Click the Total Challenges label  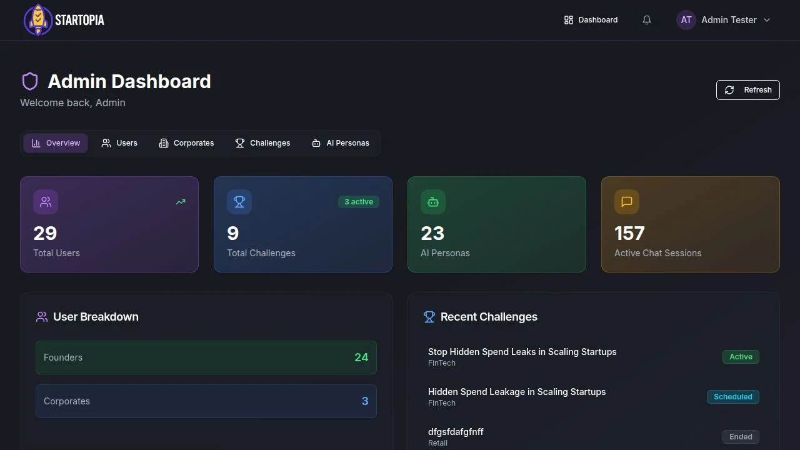[x=261, y=253]
